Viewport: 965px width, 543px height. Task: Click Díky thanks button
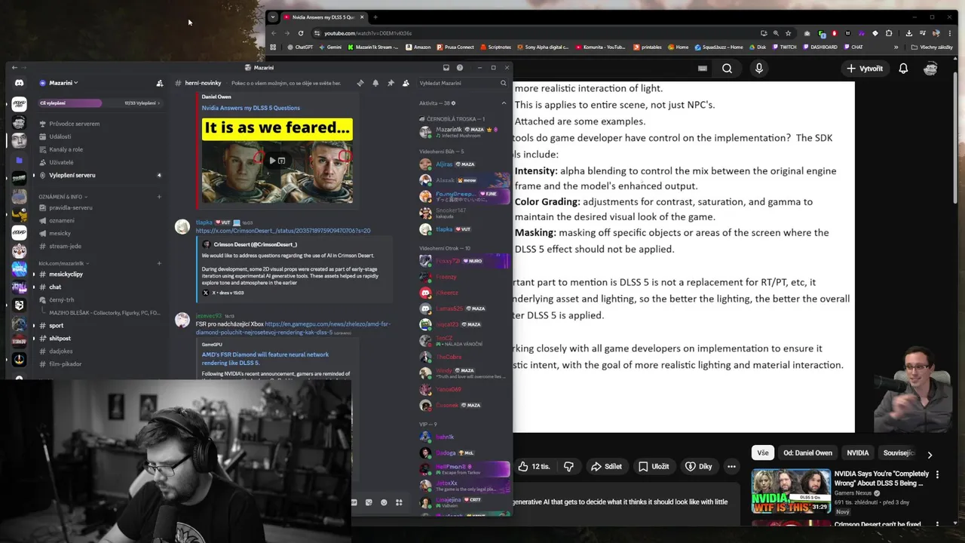tap(698, 467)
